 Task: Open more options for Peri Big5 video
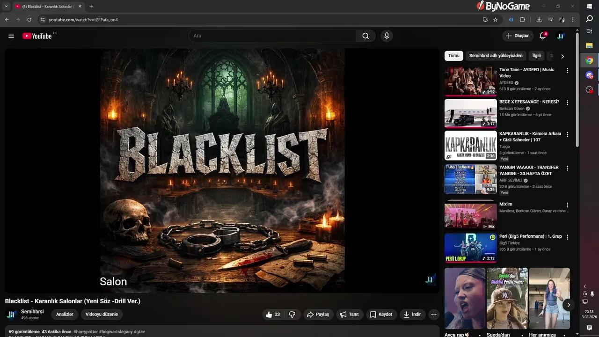point(567,237)
